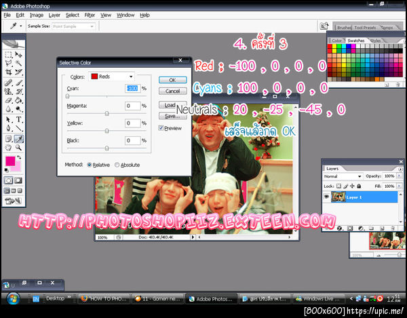Switch to Standard Mode editing

[8, 180]
